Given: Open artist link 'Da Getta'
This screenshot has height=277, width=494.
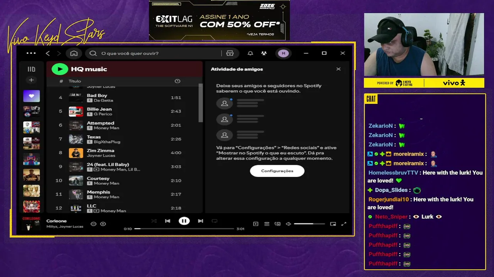Looking at the screenshot, I should point(103,100).
